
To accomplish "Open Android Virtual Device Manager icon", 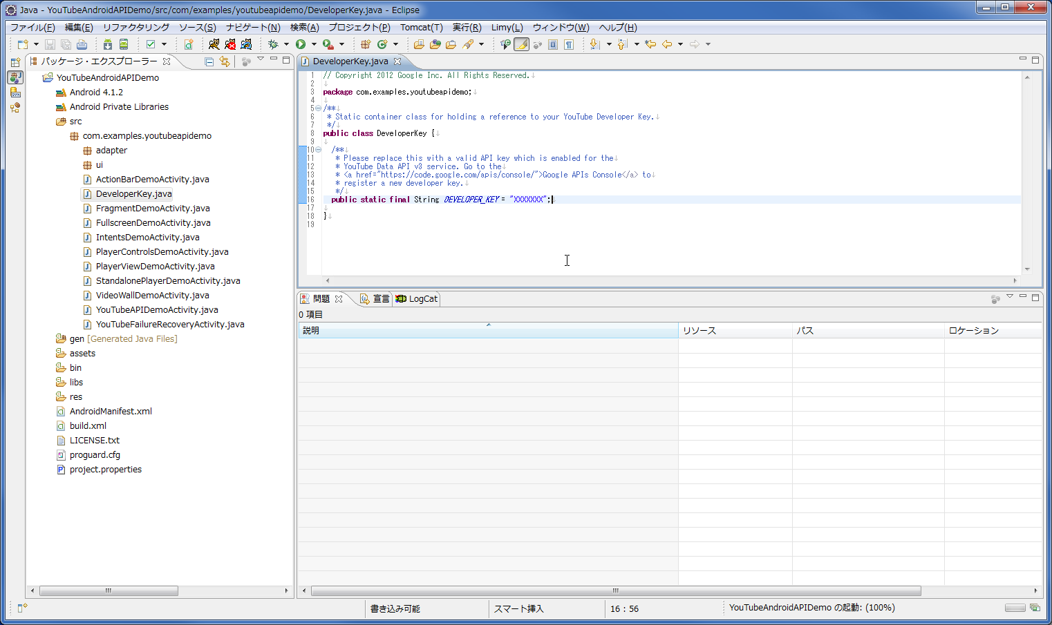I will click(x=124, y=44).
